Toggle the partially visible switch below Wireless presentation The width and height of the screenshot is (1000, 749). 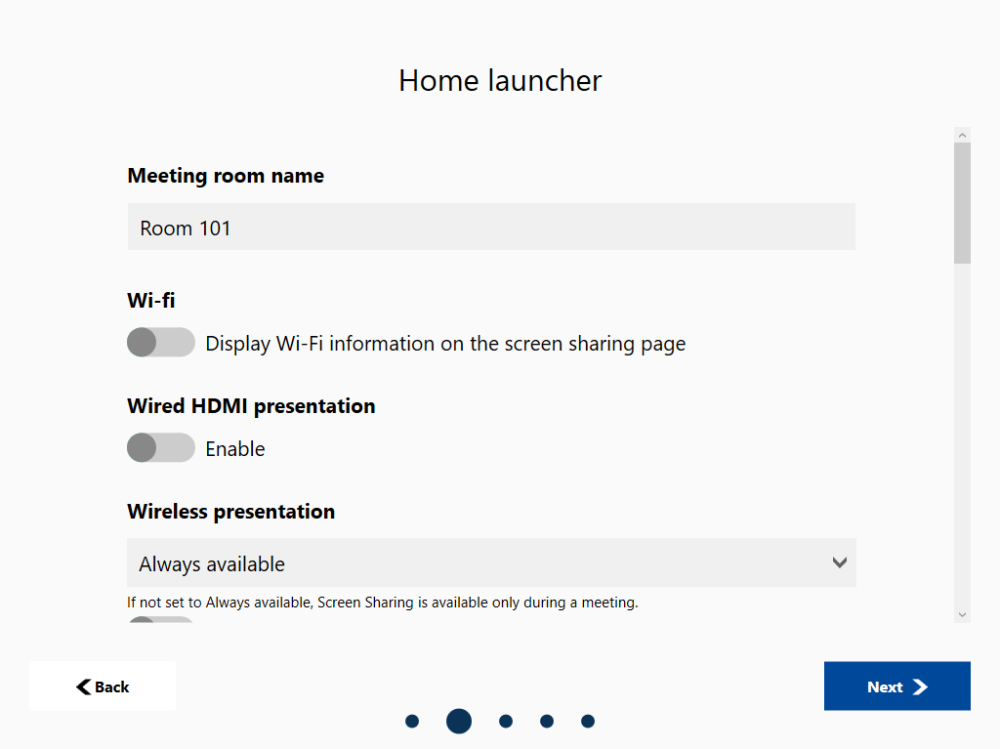pyautogui.click(x=161, y=619)
